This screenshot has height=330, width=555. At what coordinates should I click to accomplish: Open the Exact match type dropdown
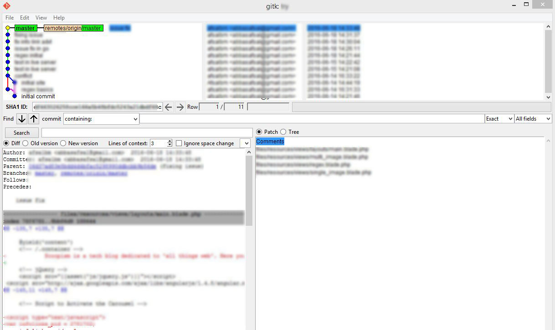[499, 119]
